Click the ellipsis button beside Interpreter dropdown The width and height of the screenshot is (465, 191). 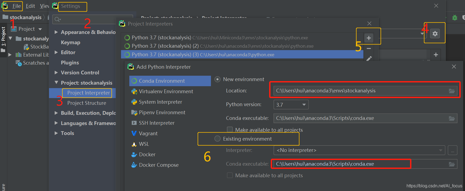(453, 150)
